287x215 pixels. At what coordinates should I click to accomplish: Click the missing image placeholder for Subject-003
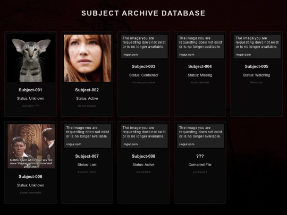click(x=144, y=46)
